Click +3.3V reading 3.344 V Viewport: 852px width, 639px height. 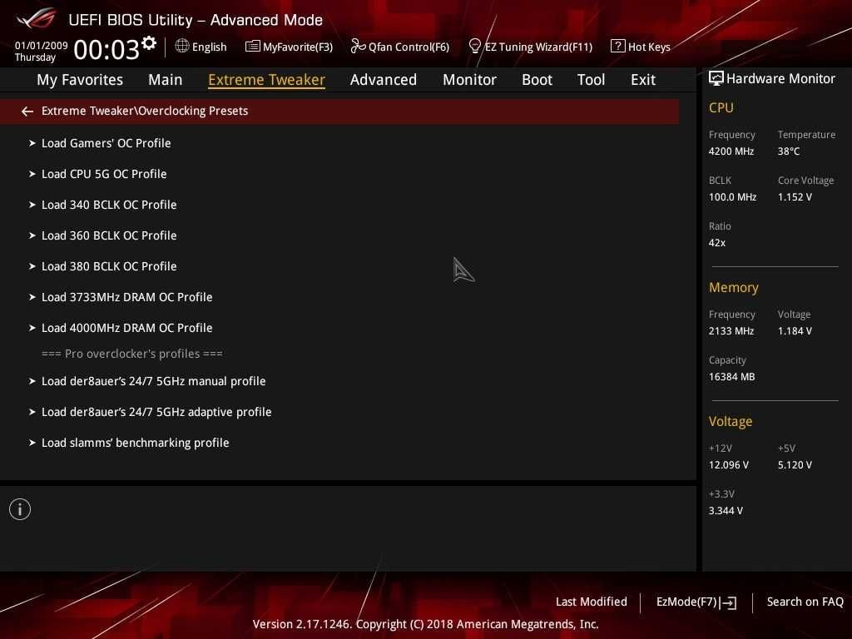coord(726,511)
